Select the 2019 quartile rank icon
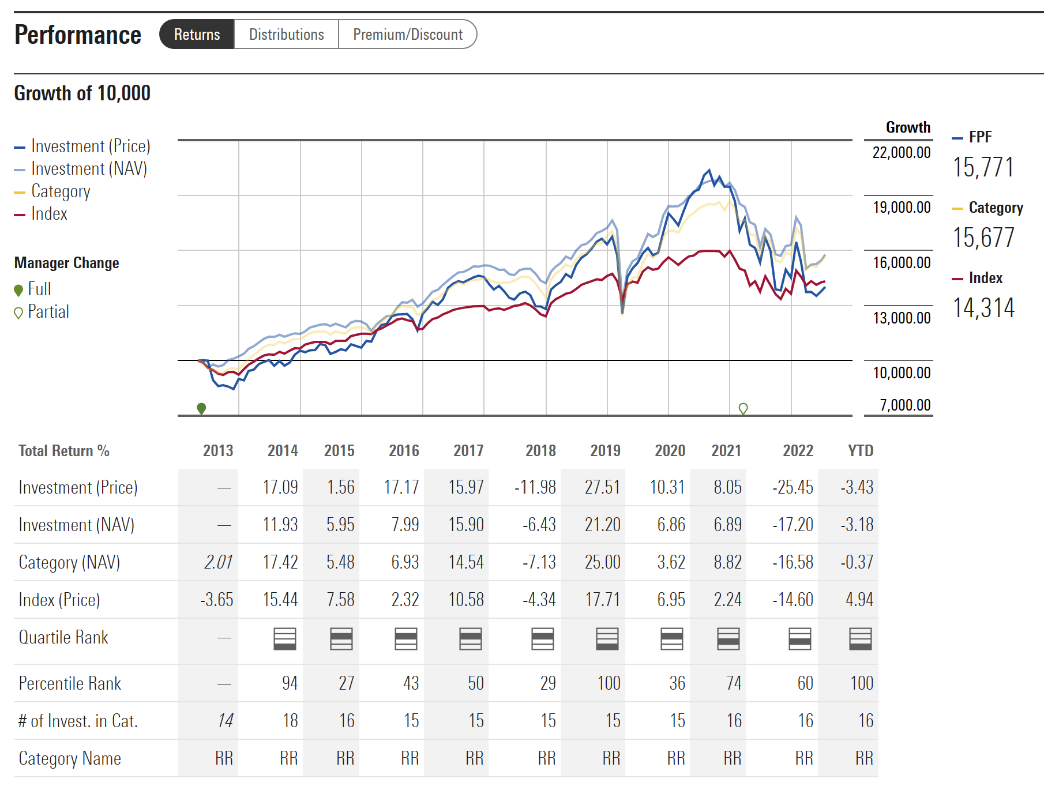 (607, 639)
